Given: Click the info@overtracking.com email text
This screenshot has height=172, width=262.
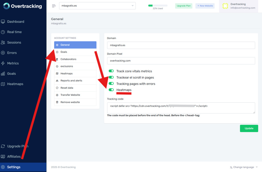Looking at the screenshot, I should [x=243, y=8].
